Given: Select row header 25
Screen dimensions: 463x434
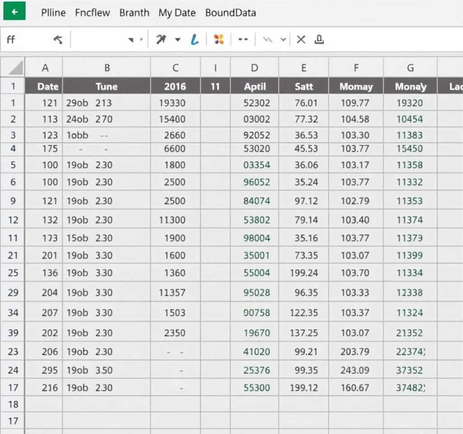Looking at the screenshot, I should [13, 273].
